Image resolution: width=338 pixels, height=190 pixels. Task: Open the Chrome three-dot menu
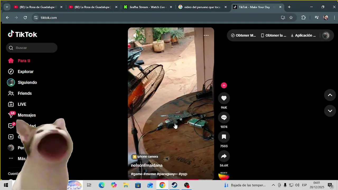tap(335, 18)
